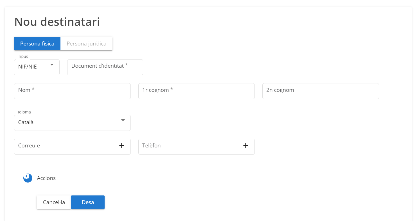The image size is (417, 221).
Task: Click the plus icon in Correu-e field
Action: pyautogui.click(x=121, y=145)
